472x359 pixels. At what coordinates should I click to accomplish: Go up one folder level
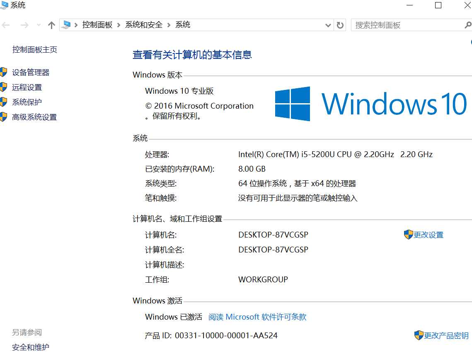[51, 25]
